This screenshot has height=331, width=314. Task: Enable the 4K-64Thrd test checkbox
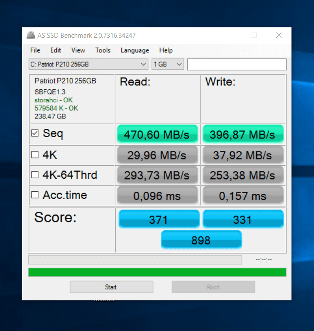(x=35, y=175)
